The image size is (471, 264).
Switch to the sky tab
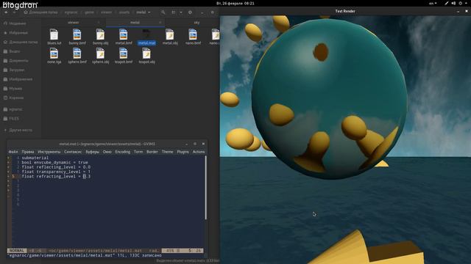(196, 23)
